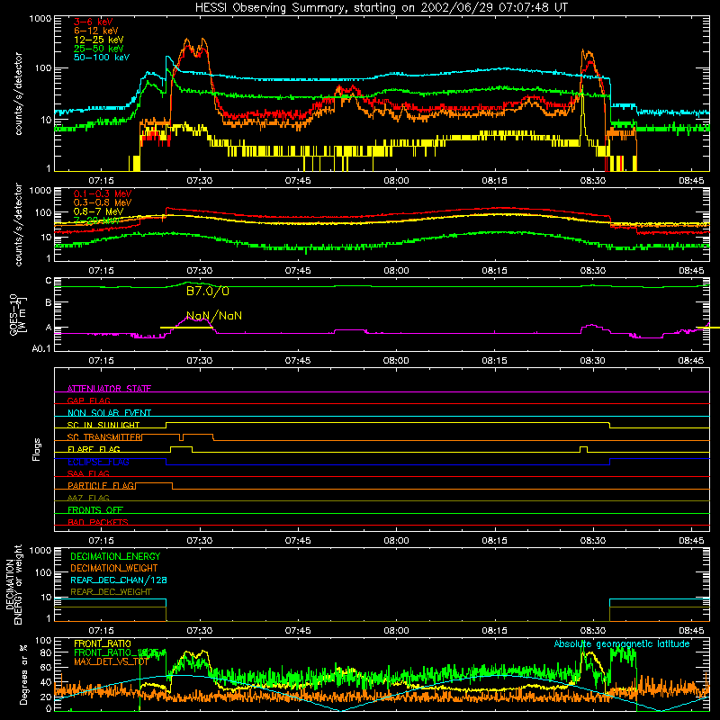The width and height of the screenshot is (720, 720).
Task: Click the yellow flare interval bar in GOES plot
Action: pyautogui.click(x=186, y=328)
